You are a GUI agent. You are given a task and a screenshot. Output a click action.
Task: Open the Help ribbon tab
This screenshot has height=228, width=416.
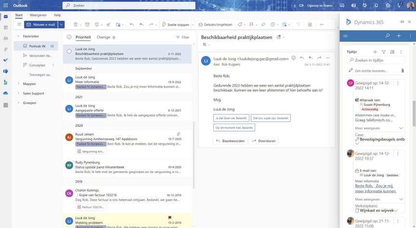click(57, 15)
